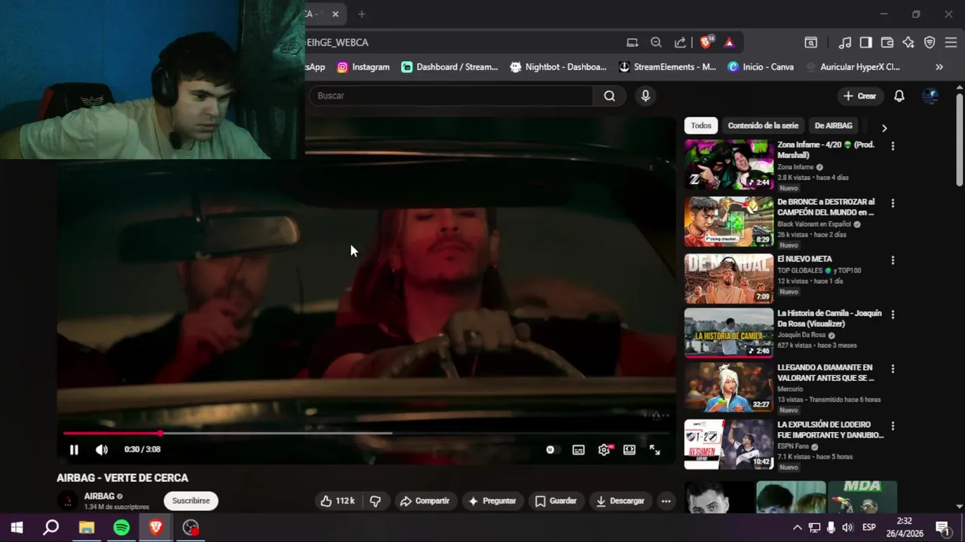Screen dimensions: 965x542
Task: Open the Brave Wallet icon
Action: point(887,42)
